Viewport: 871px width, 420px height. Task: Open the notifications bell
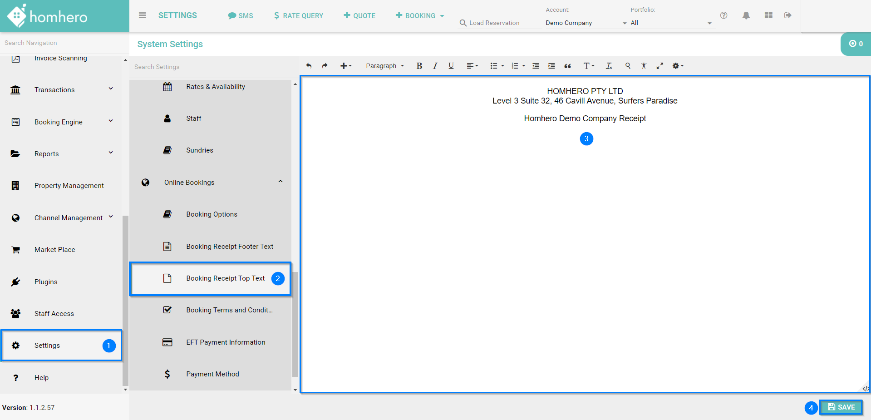click(x=746, y=15)
